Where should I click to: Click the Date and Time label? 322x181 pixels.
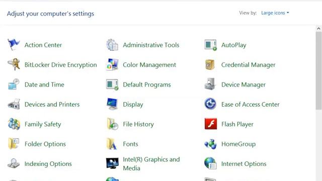[x=44, y=84]
